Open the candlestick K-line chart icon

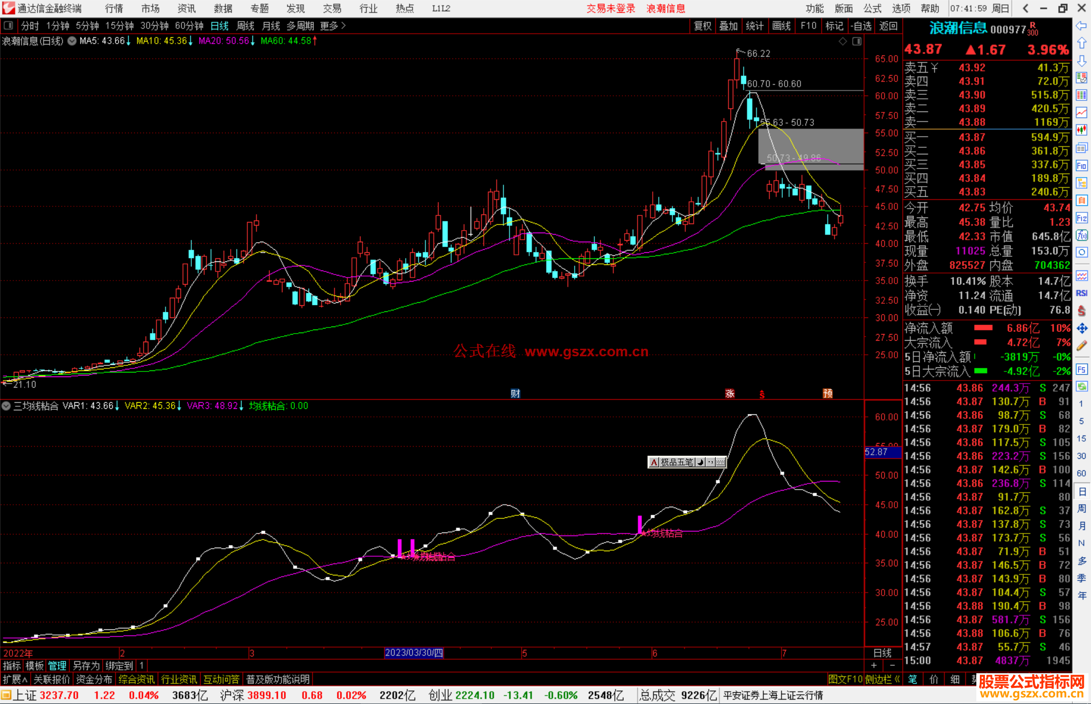(x=1081, y=130)
